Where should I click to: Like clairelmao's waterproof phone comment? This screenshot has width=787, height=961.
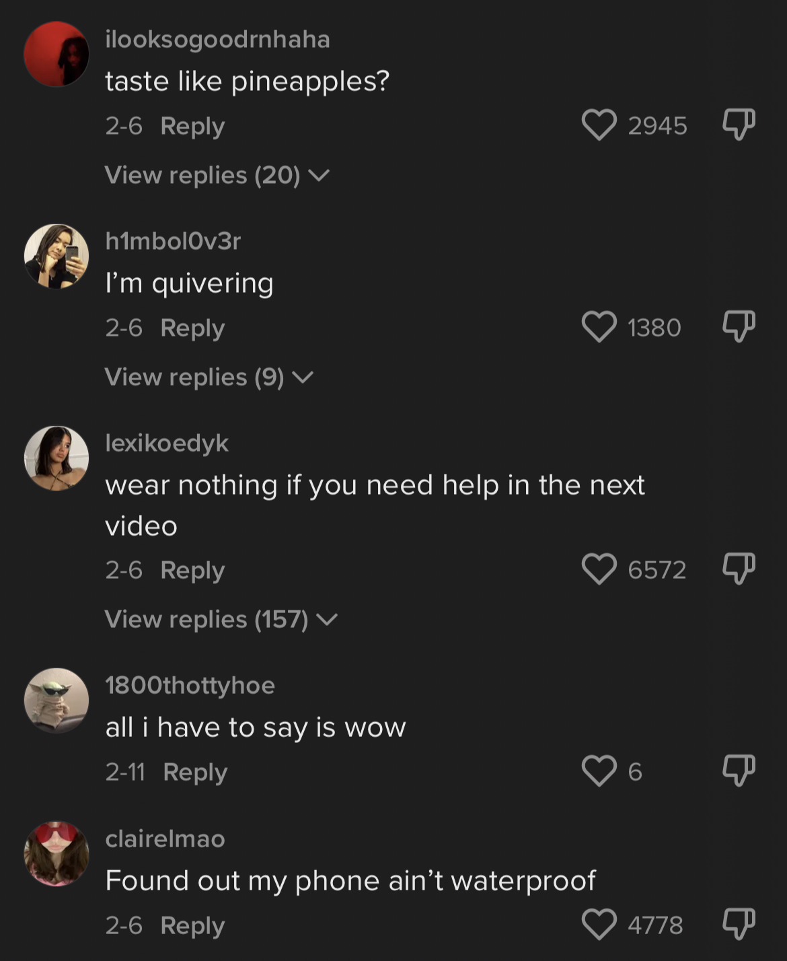click(599, 925)
